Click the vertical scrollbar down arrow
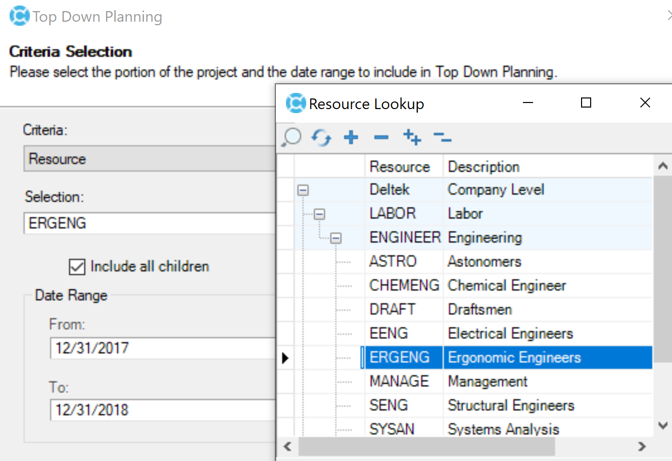This screenshot has width=672, height=461. pyautogui.click(x=663, y=426)
